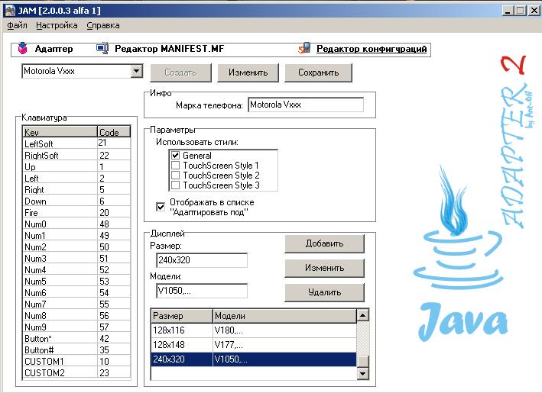Open the Файл menu

(18, 25)
